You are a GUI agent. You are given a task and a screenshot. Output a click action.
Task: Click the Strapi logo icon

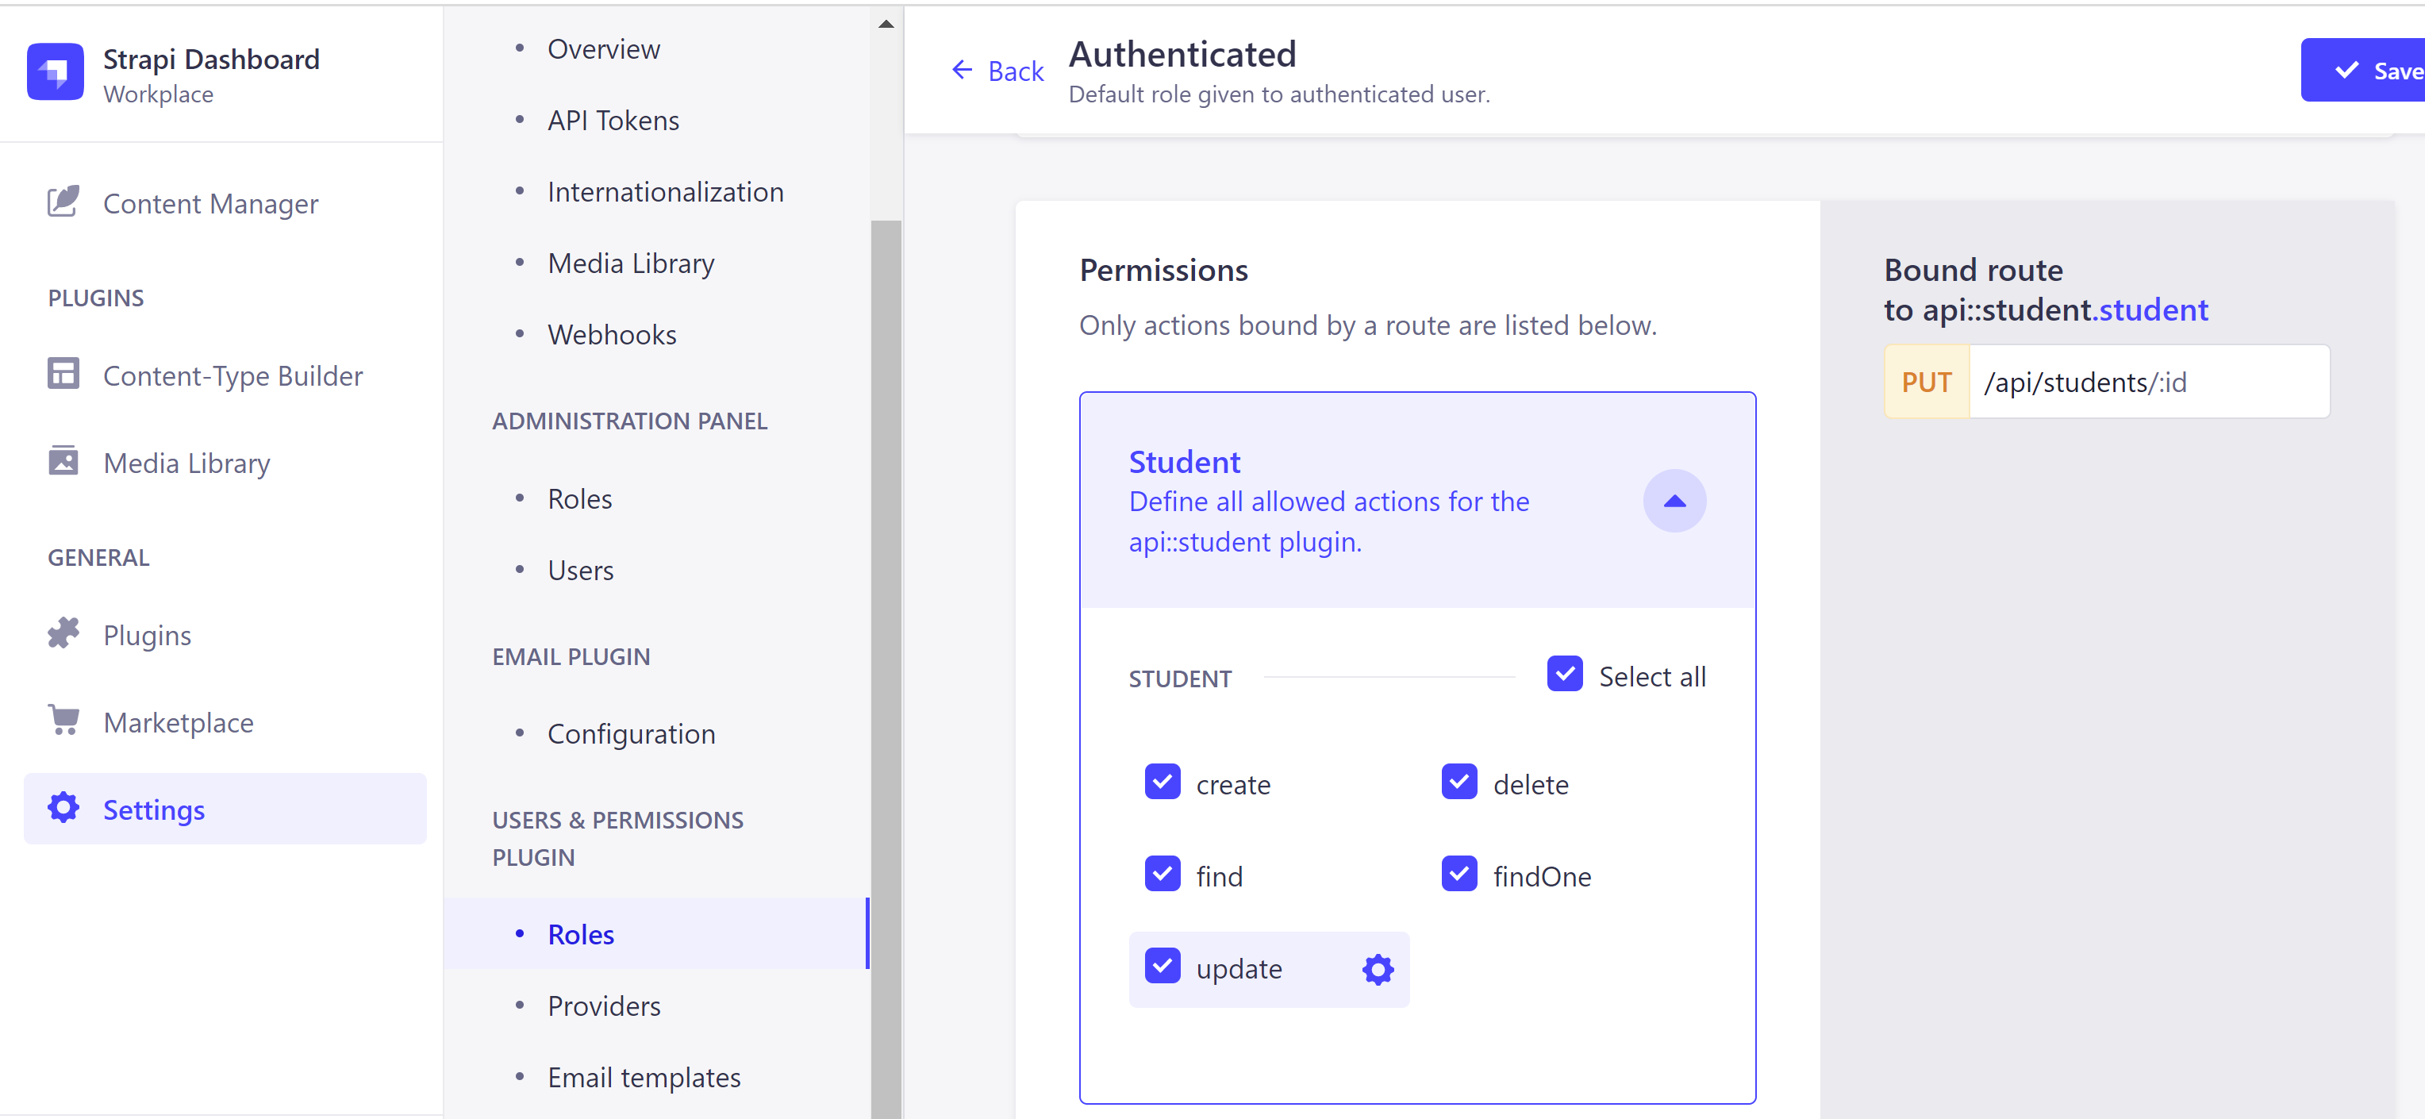click(55, 71)
